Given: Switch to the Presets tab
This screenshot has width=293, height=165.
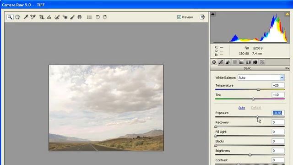Looking at the screenshot, I should (262, 62).
